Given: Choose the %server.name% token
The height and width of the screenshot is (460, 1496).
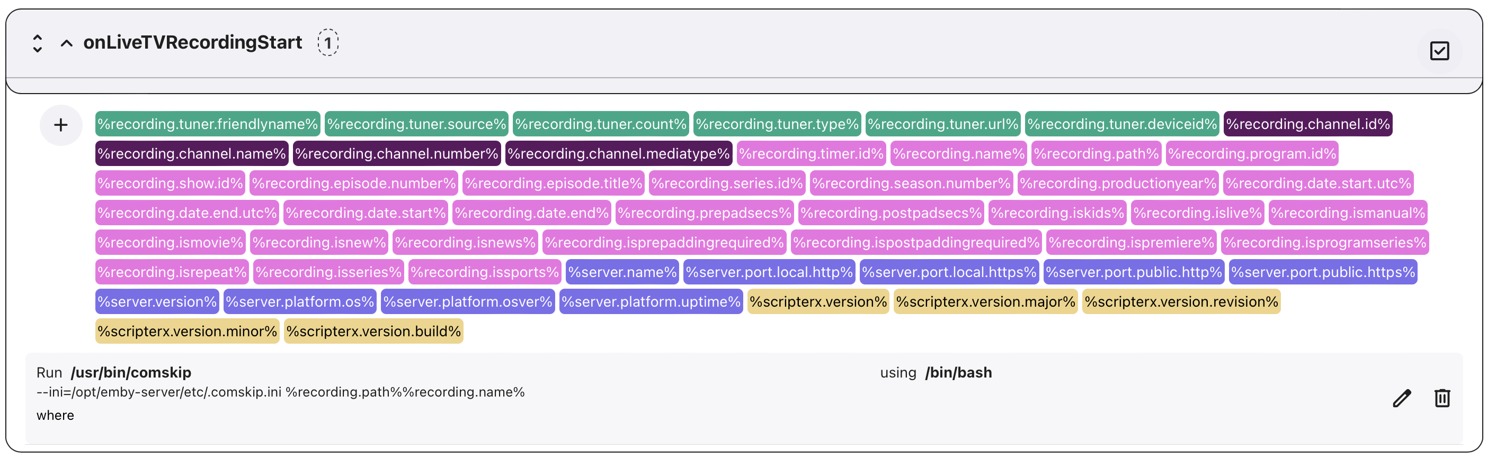Looking at the screenshot, I should tap(622, 272).
